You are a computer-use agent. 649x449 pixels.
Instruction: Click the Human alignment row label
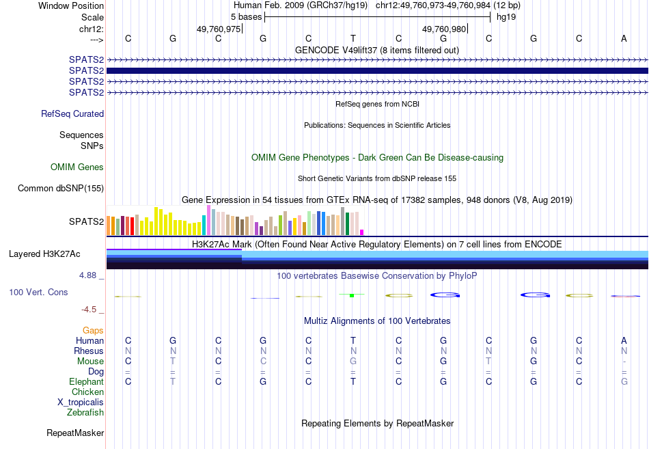(x=89, y=341)
